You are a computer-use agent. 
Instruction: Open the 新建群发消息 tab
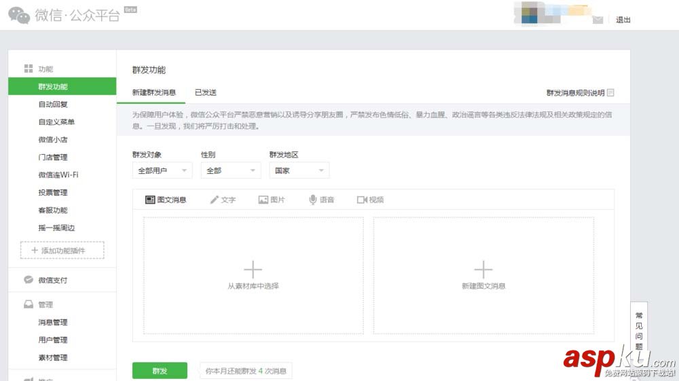154,92
